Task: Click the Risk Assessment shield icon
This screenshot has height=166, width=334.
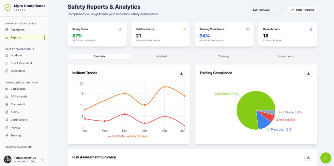Action: [x=7, y=63]
